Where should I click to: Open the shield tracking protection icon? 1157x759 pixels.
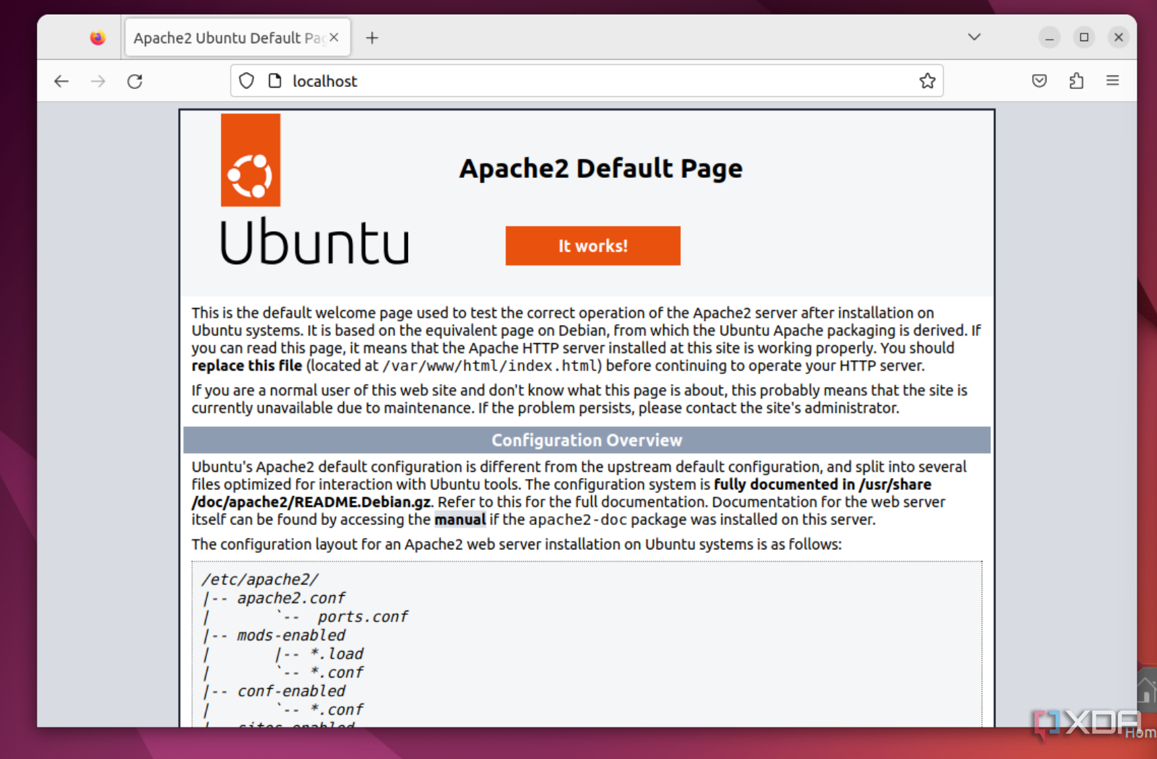click(247, 81)
